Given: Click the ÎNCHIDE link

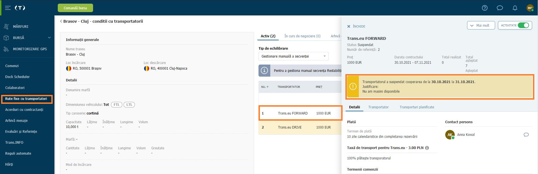Looking at the screenshot, I should [x=359, y=26].
